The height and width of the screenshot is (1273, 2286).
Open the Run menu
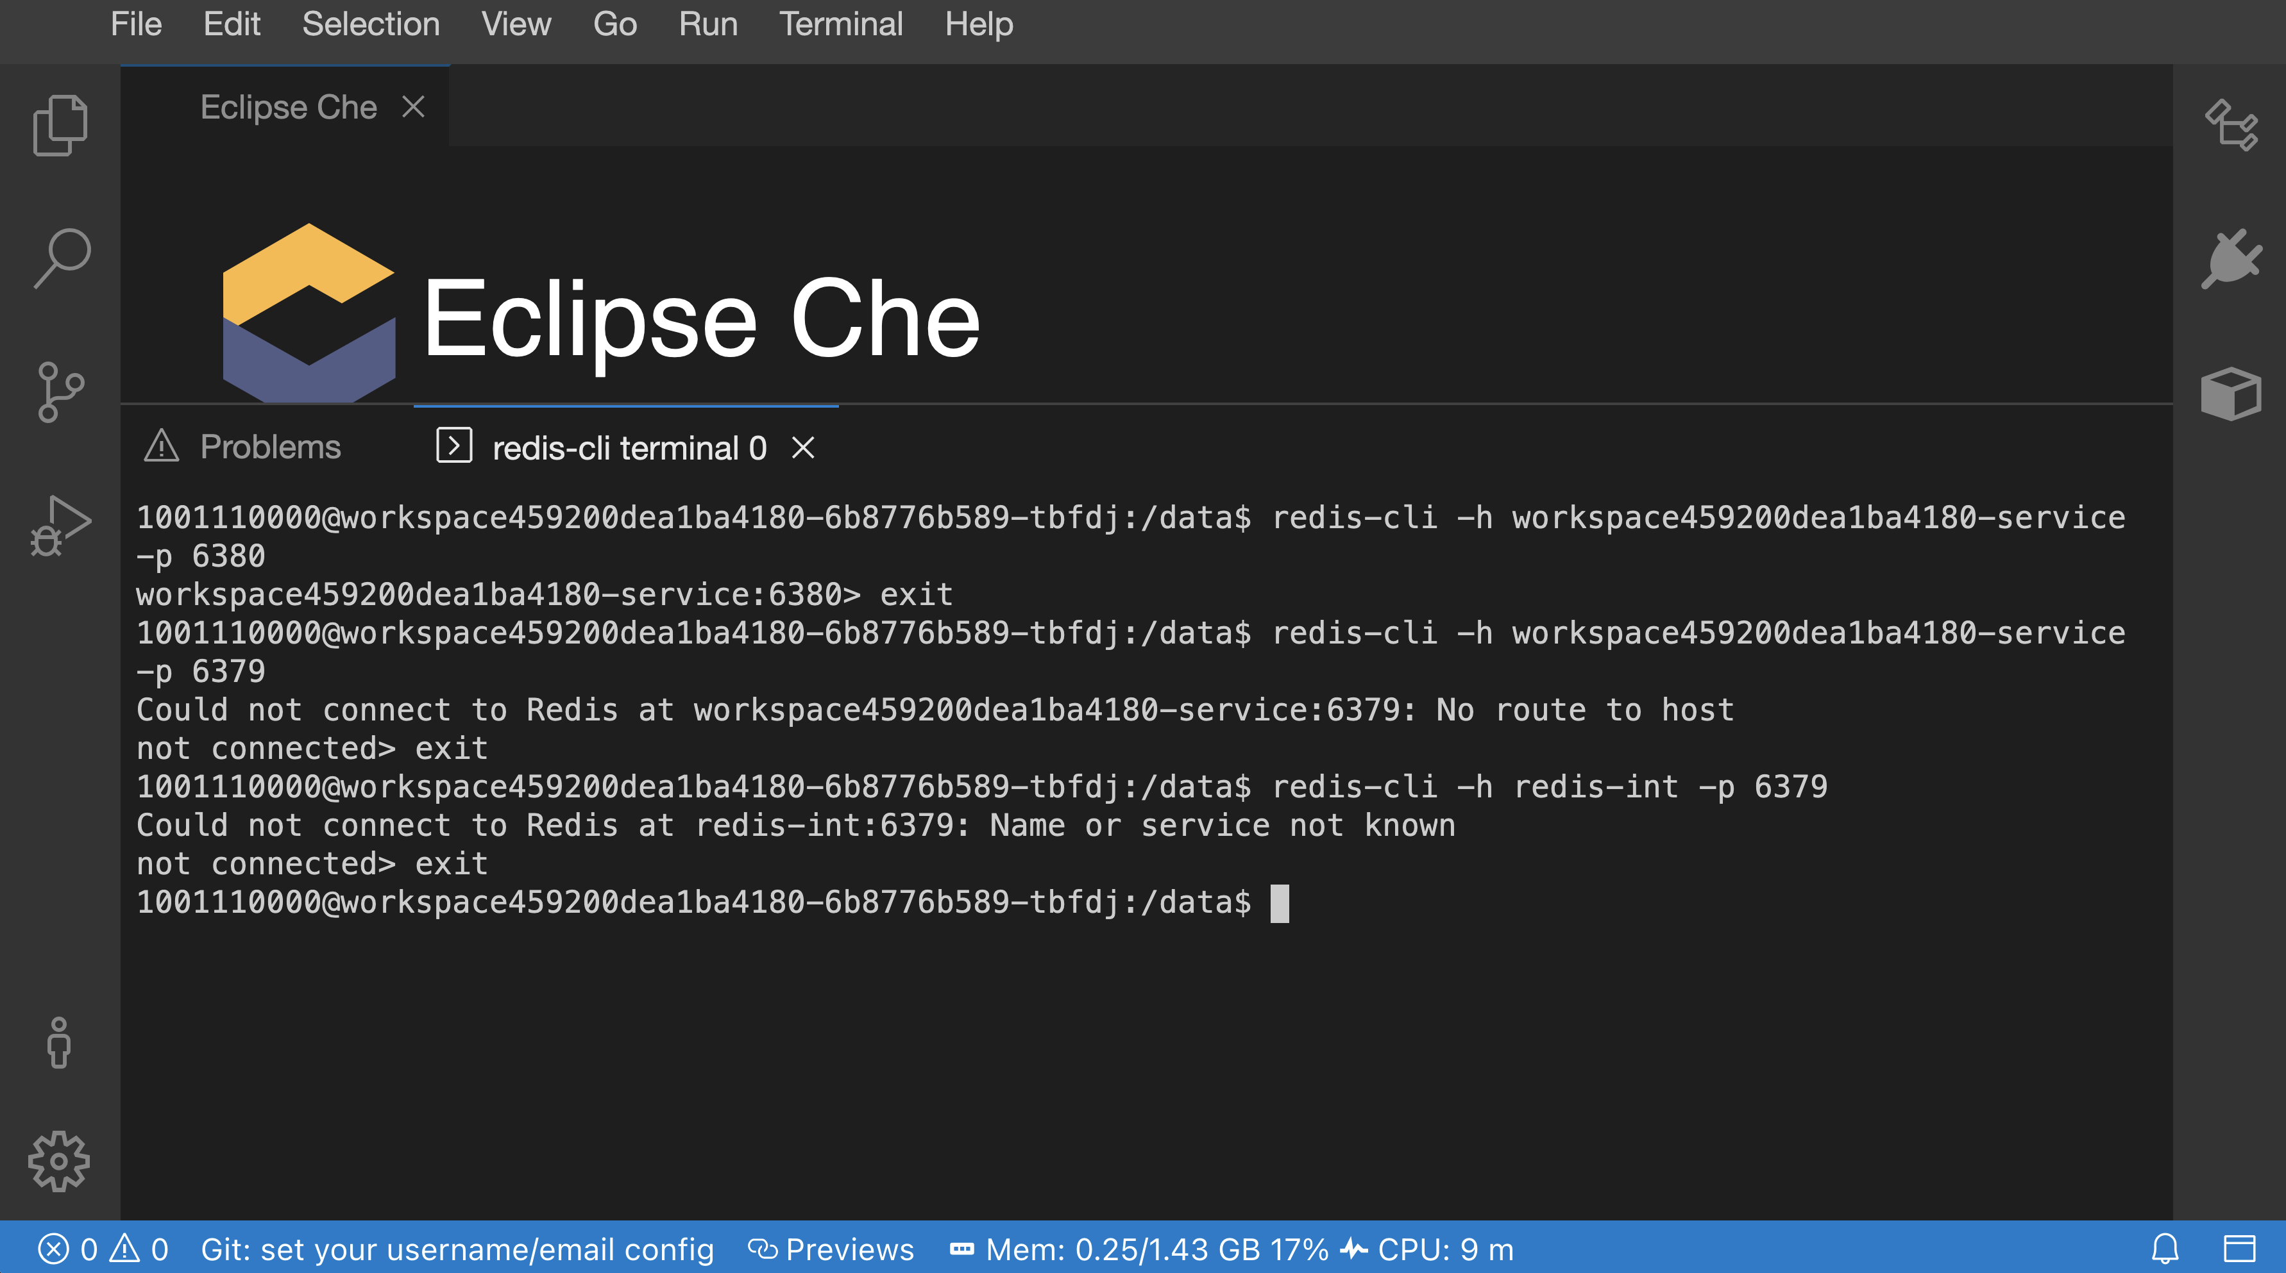pyautogui.click(x=707, y=24)
